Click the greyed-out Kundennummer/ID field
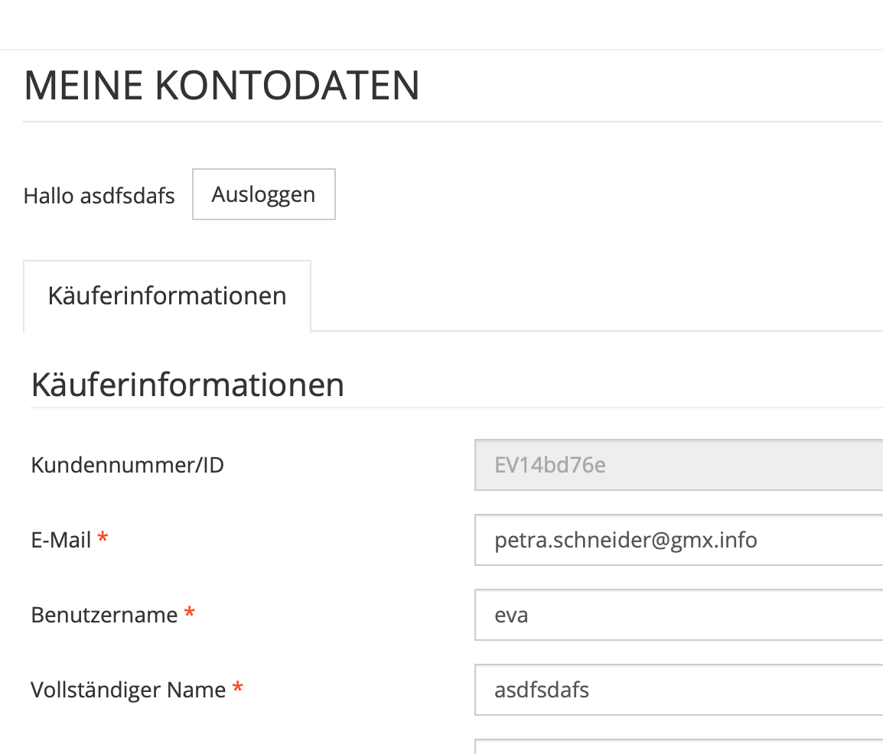The height and width of the screenshot is (754, 883). (678, 465)
